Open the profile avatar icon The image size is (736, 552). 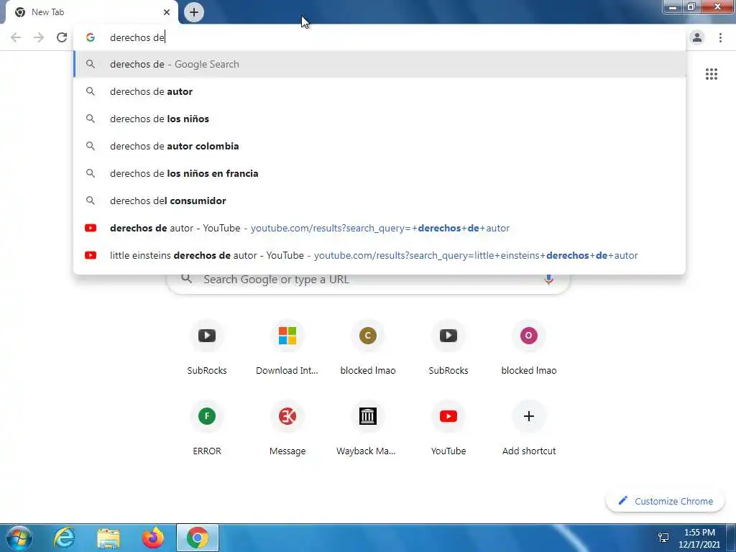pyautogui.click(x=697, y=37)
